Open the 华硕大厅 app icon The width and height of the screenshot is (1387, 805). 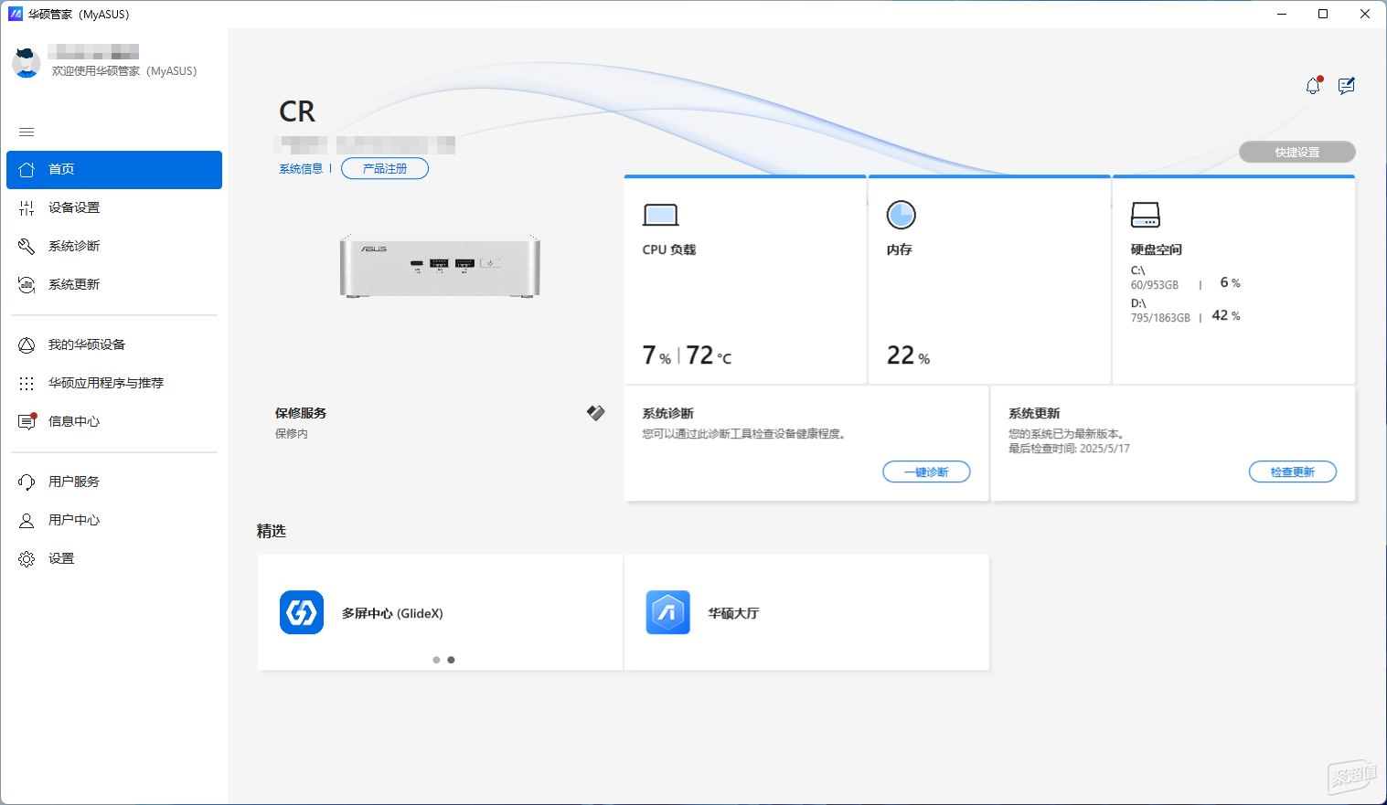(x=668, y=612)
